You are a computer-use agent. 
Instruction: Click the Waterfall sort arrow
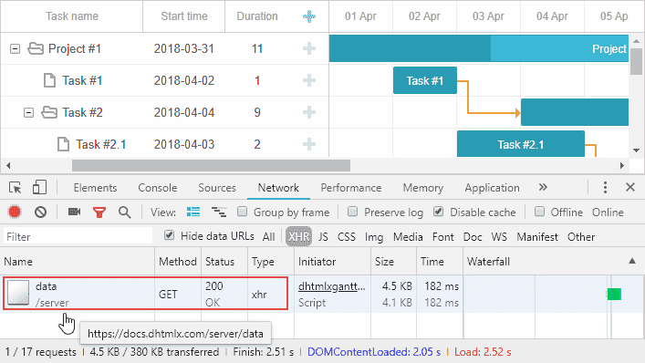click(x=632, y=261)
